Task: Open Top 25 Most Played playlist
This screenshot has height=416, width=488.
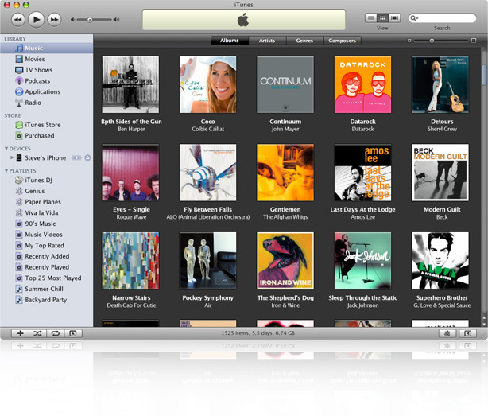Action: tap(46, 278)
